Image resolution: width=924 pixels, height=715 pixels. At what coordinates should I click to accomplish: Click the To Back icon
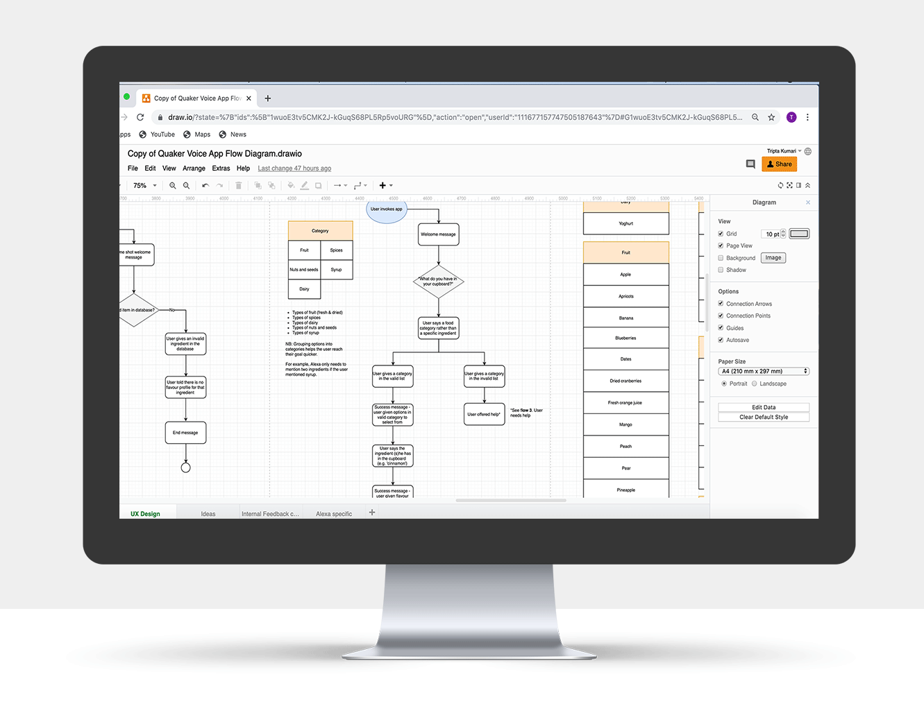tap(271, 186)
